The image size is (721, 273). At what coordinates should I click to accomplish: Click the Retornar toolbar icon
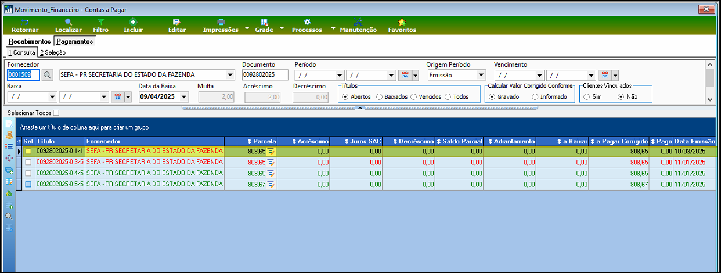25,21
